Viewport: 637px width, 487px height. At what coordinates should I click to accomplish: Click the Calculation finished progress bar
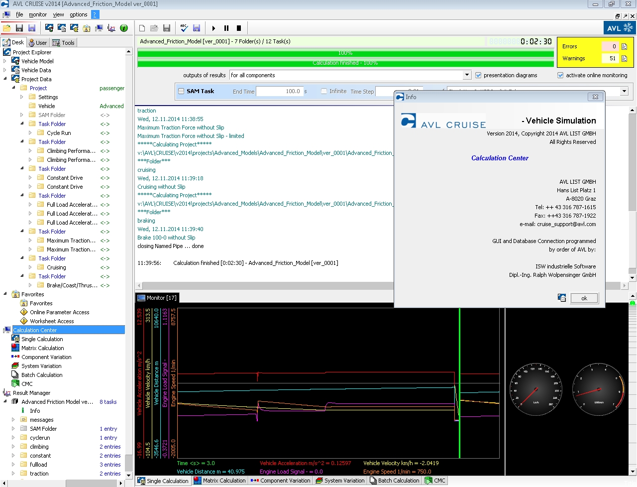click(345, 63)
